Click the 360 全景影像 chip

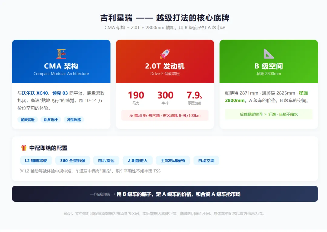73,161
